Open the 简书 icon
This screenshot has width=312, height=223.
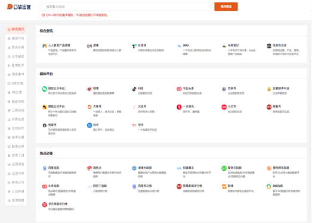pyautogui.click(x=134, y=125)
